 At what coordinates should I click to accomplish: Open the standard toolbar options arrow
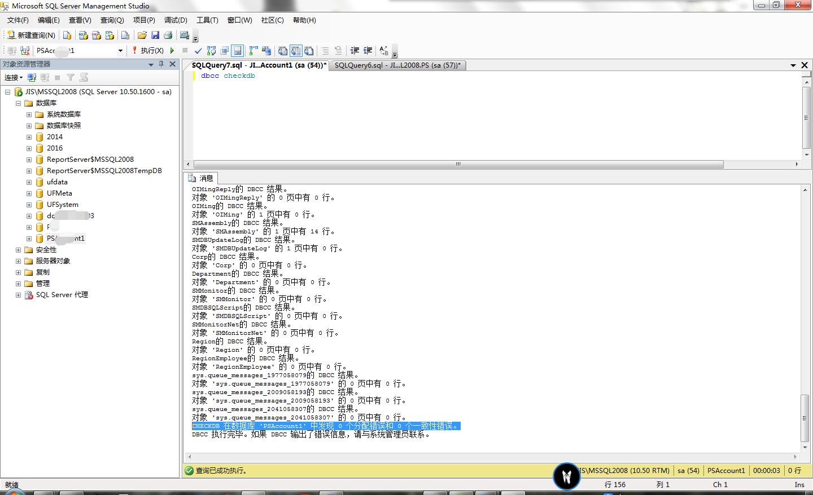195,37
